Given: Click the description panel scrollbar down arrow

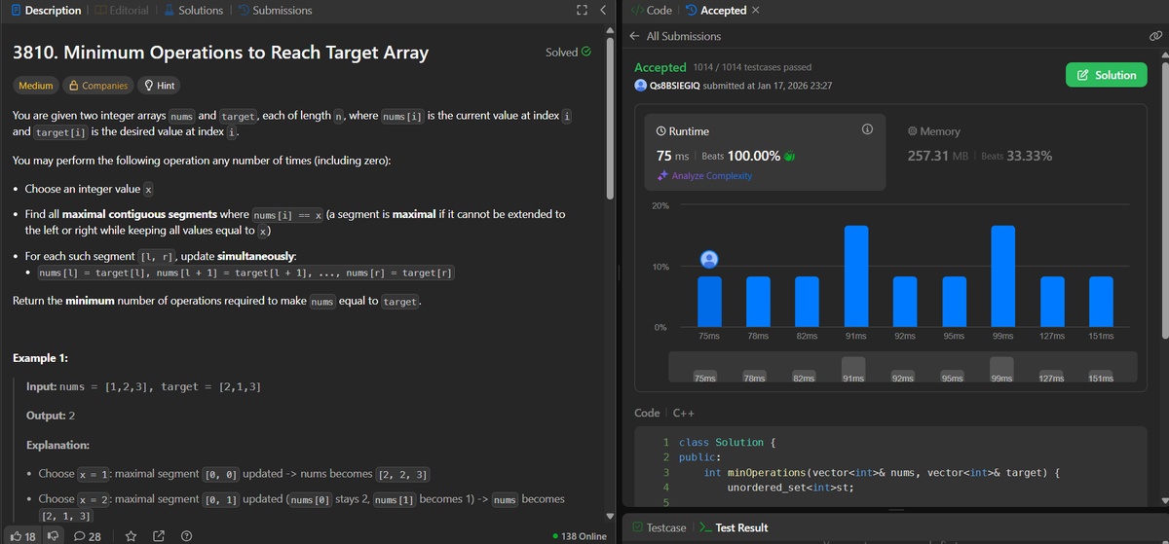Looking at the screenshot, I should (x=612, y=516).
